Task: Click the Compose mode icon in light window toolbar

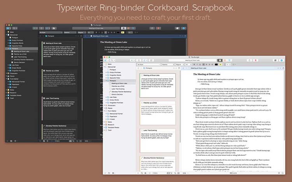Action: [275, 60]
